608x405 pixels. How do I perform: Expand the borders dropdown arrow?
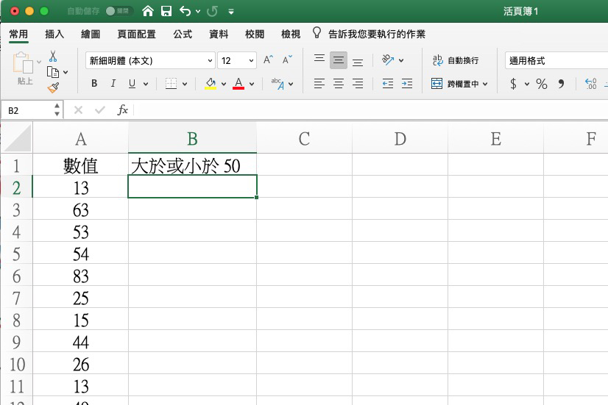coord(185,84)
